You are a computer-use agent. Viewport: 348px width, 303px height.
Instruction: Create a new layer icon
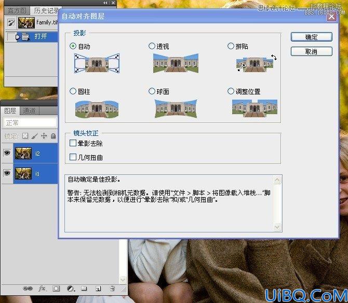(98, 288)
